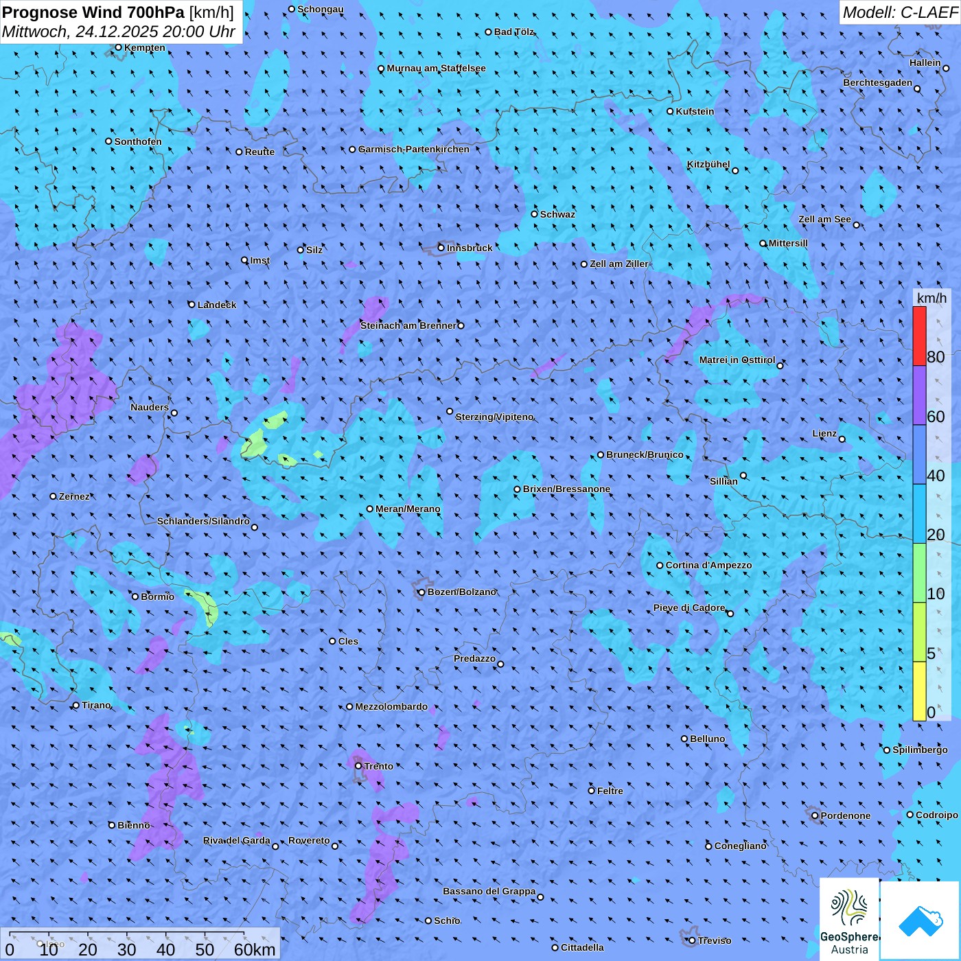Click the Bormio city label

[x=157, y=597]
